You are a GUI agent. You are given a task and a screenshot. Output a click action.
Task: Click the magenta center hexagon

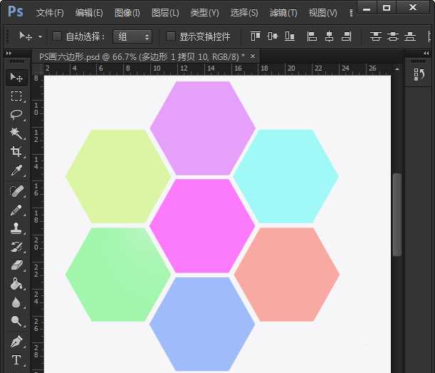(x=201, y=225)
